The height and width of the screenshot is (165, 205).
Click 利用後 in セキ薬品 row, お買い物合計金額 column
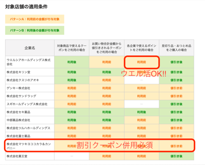(x=107, y=112)
